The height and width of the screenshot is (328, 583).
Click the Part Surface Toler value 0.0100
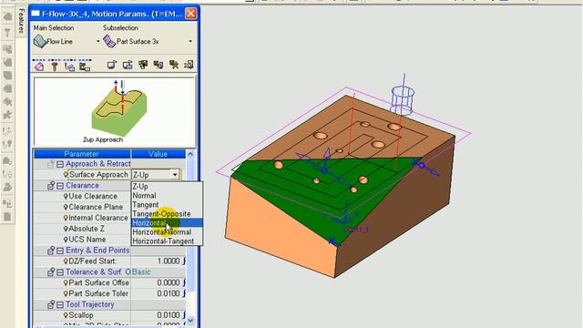[x=168, y=293]
